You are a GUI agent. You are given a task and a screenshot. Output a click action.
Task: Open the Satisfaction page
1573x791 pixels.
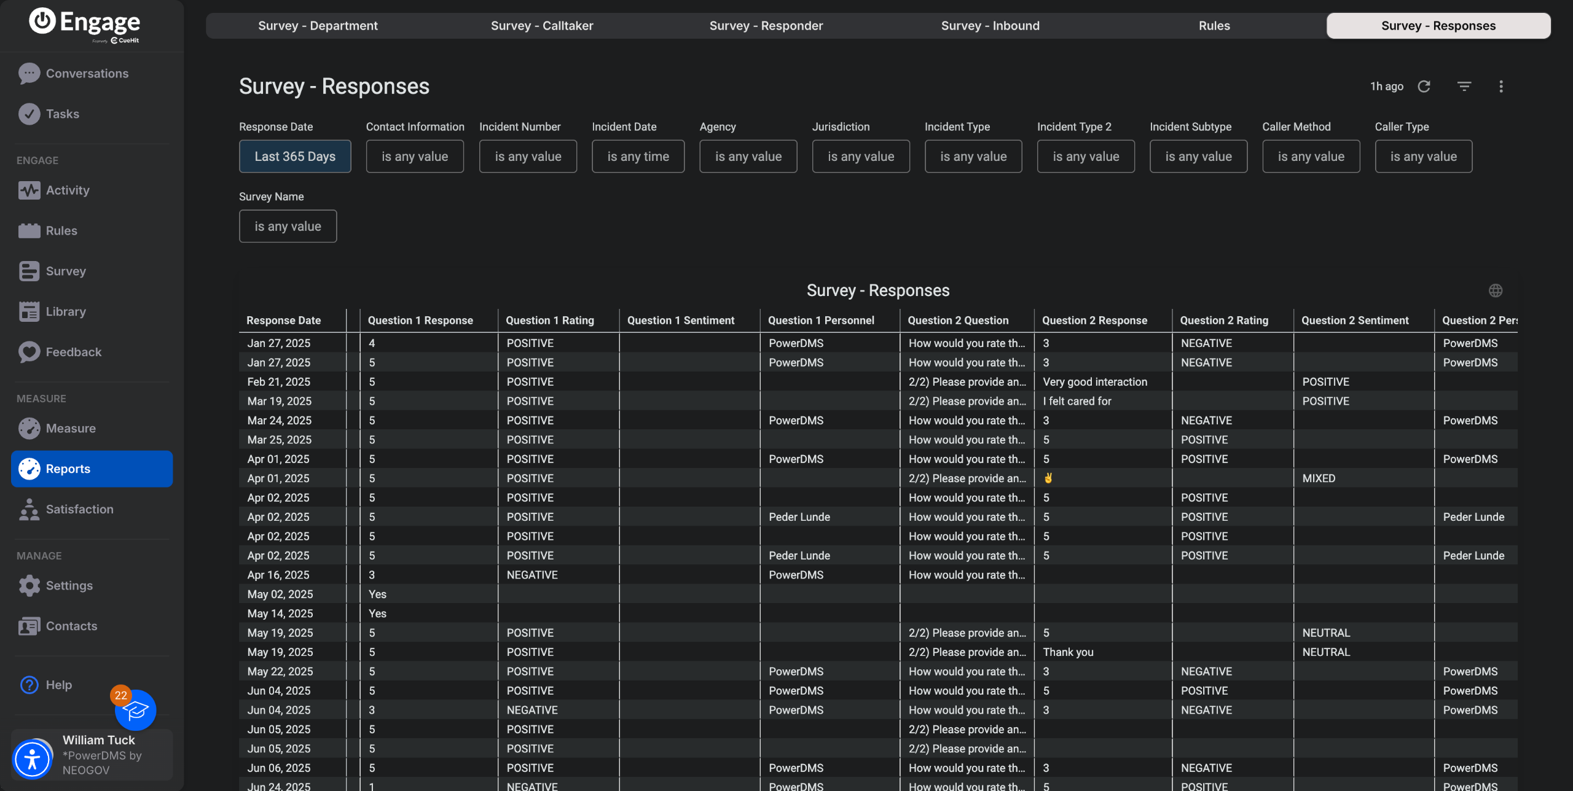click(79, 509)
